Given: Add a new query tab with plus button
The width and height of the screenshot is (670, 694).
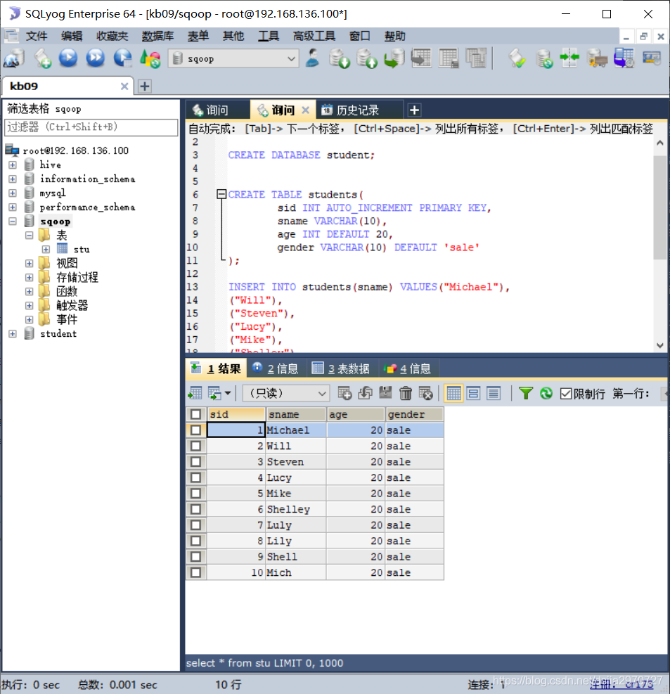Looking at the screenshot, I should pyautogui.click(x=414, y=110).
